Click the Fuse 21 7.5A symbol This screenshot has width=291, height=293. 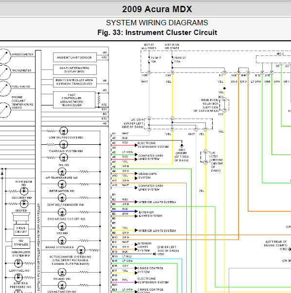coord(172,60)
